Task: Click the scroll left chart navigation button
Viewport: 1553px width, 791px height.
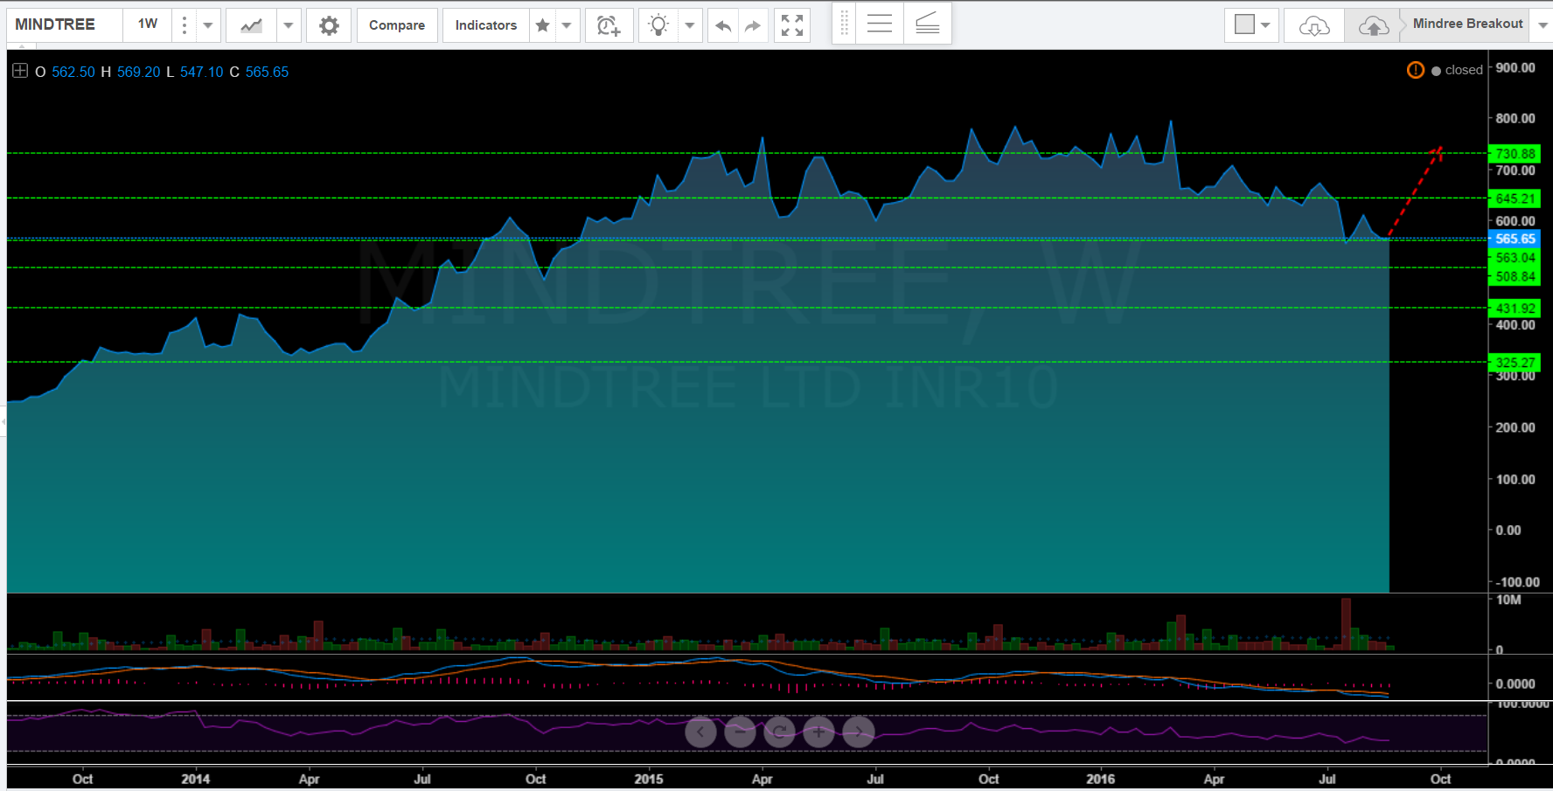Action: (x=700, y=732)
